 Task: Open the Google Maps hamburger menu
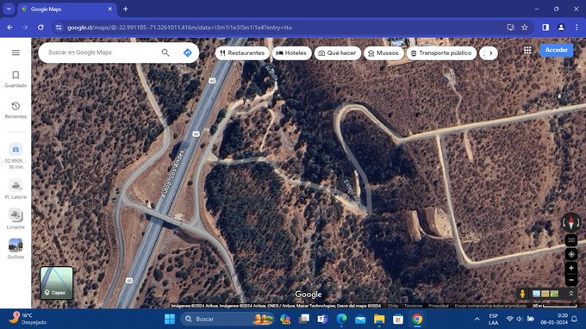(16, 53)
